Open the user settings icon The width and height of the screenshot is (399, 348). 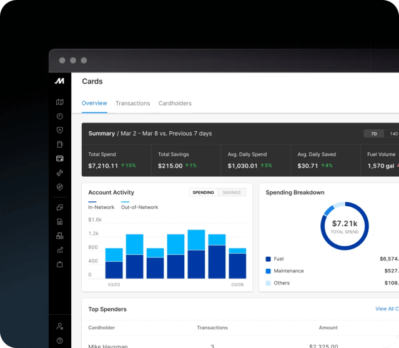point(60,326)
